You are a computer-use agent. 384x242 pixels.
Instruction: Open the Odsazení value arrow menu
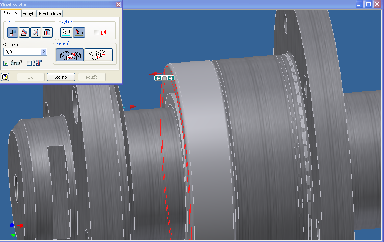point(43,52)
